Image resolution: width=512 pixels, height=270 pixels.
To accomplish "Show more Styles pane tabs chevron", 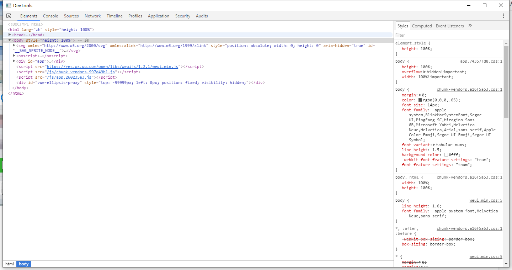I will 470,26.
